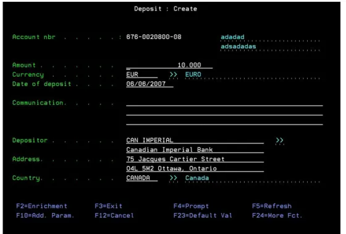
Task: Open the prompt arrows next to CANADA country
Action: tap(173, 178)
